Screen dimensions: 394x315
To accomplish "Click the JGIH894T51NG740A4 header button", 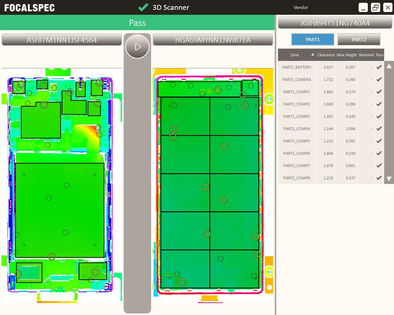I will point(335,23).
